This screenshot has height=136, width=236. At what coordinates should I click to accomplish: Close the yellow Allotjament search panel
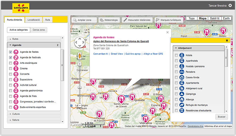click(227, 40)
